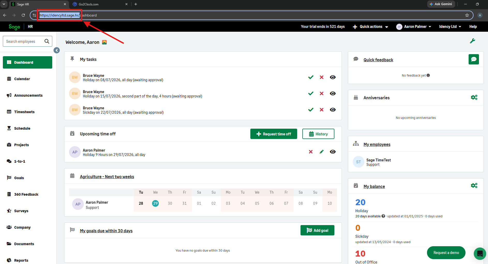488x264 pixels.
Task: Click the Sage logo
Action: pos(14,27)
